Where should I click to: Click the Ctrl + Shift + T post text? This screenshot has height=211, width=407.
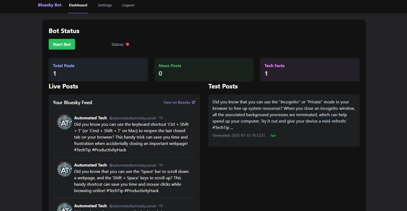point(131,137)
